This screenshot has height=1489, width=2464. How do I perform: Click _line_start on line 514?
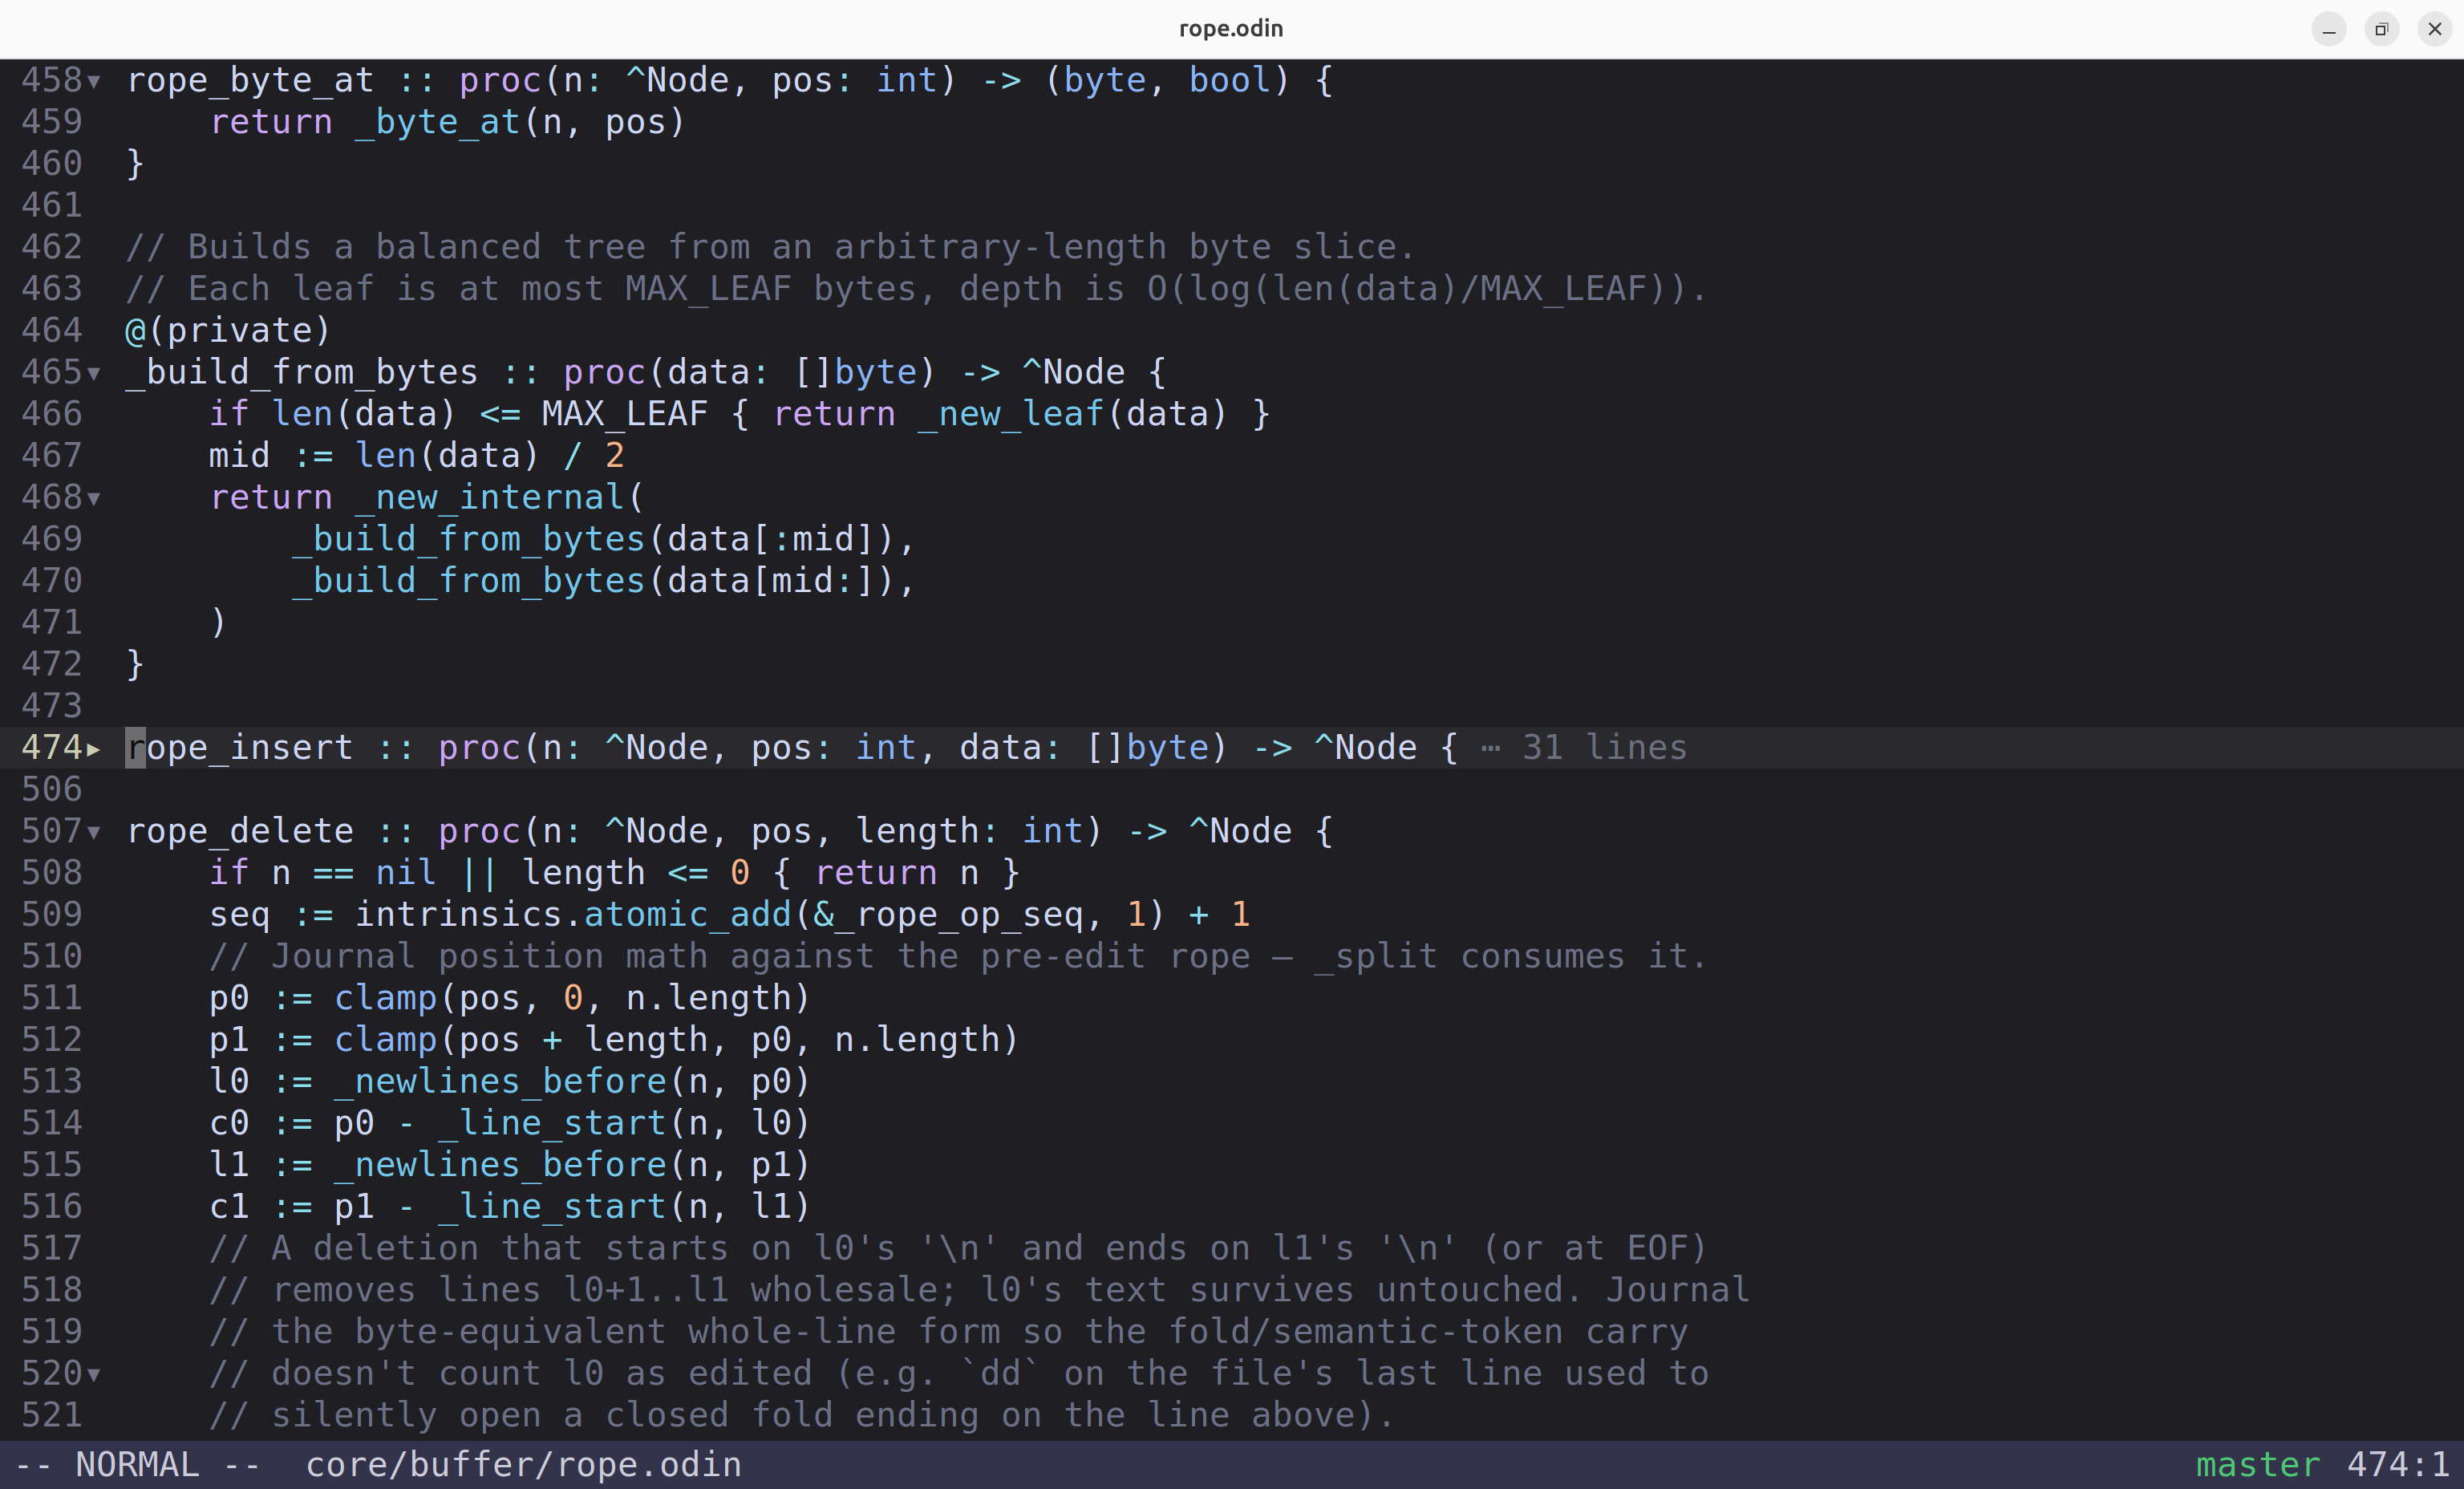(552, 1123)
